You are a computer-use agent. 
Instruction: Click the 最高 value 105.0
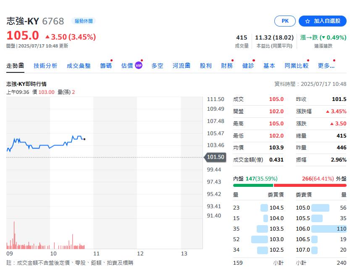point(276,124)
